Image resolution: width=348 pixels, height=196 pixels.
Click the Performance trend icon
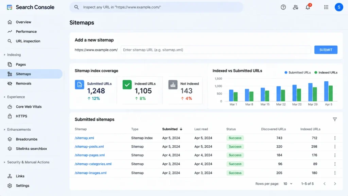(x=10, y=32)
